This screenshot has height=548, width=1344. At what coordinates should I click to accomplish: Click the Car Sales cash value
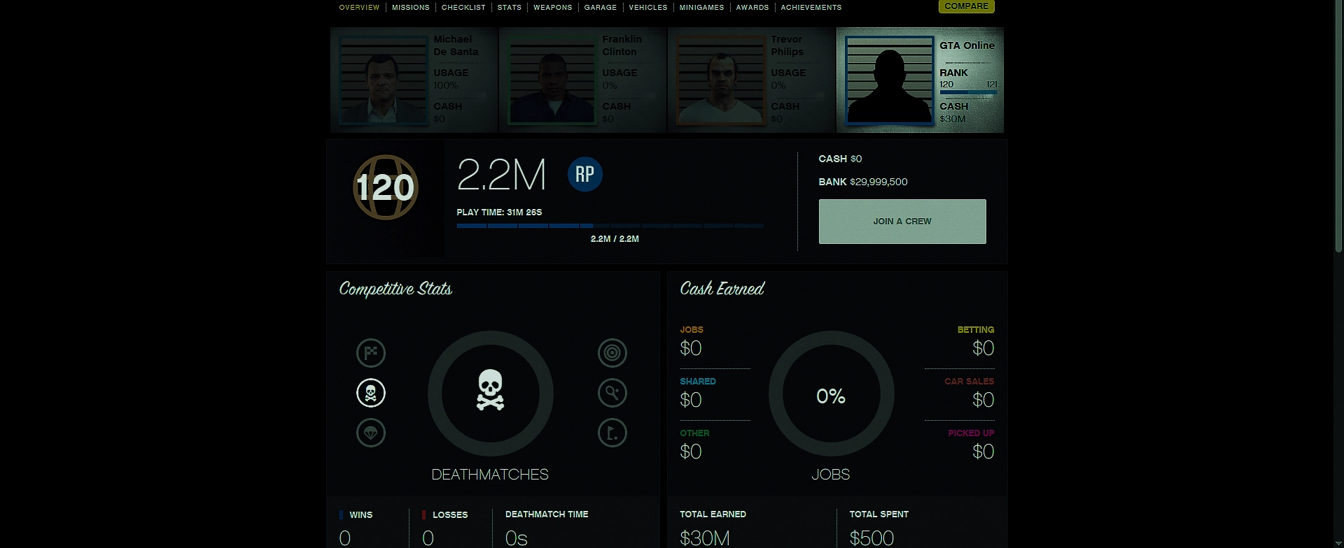[983, 400]
